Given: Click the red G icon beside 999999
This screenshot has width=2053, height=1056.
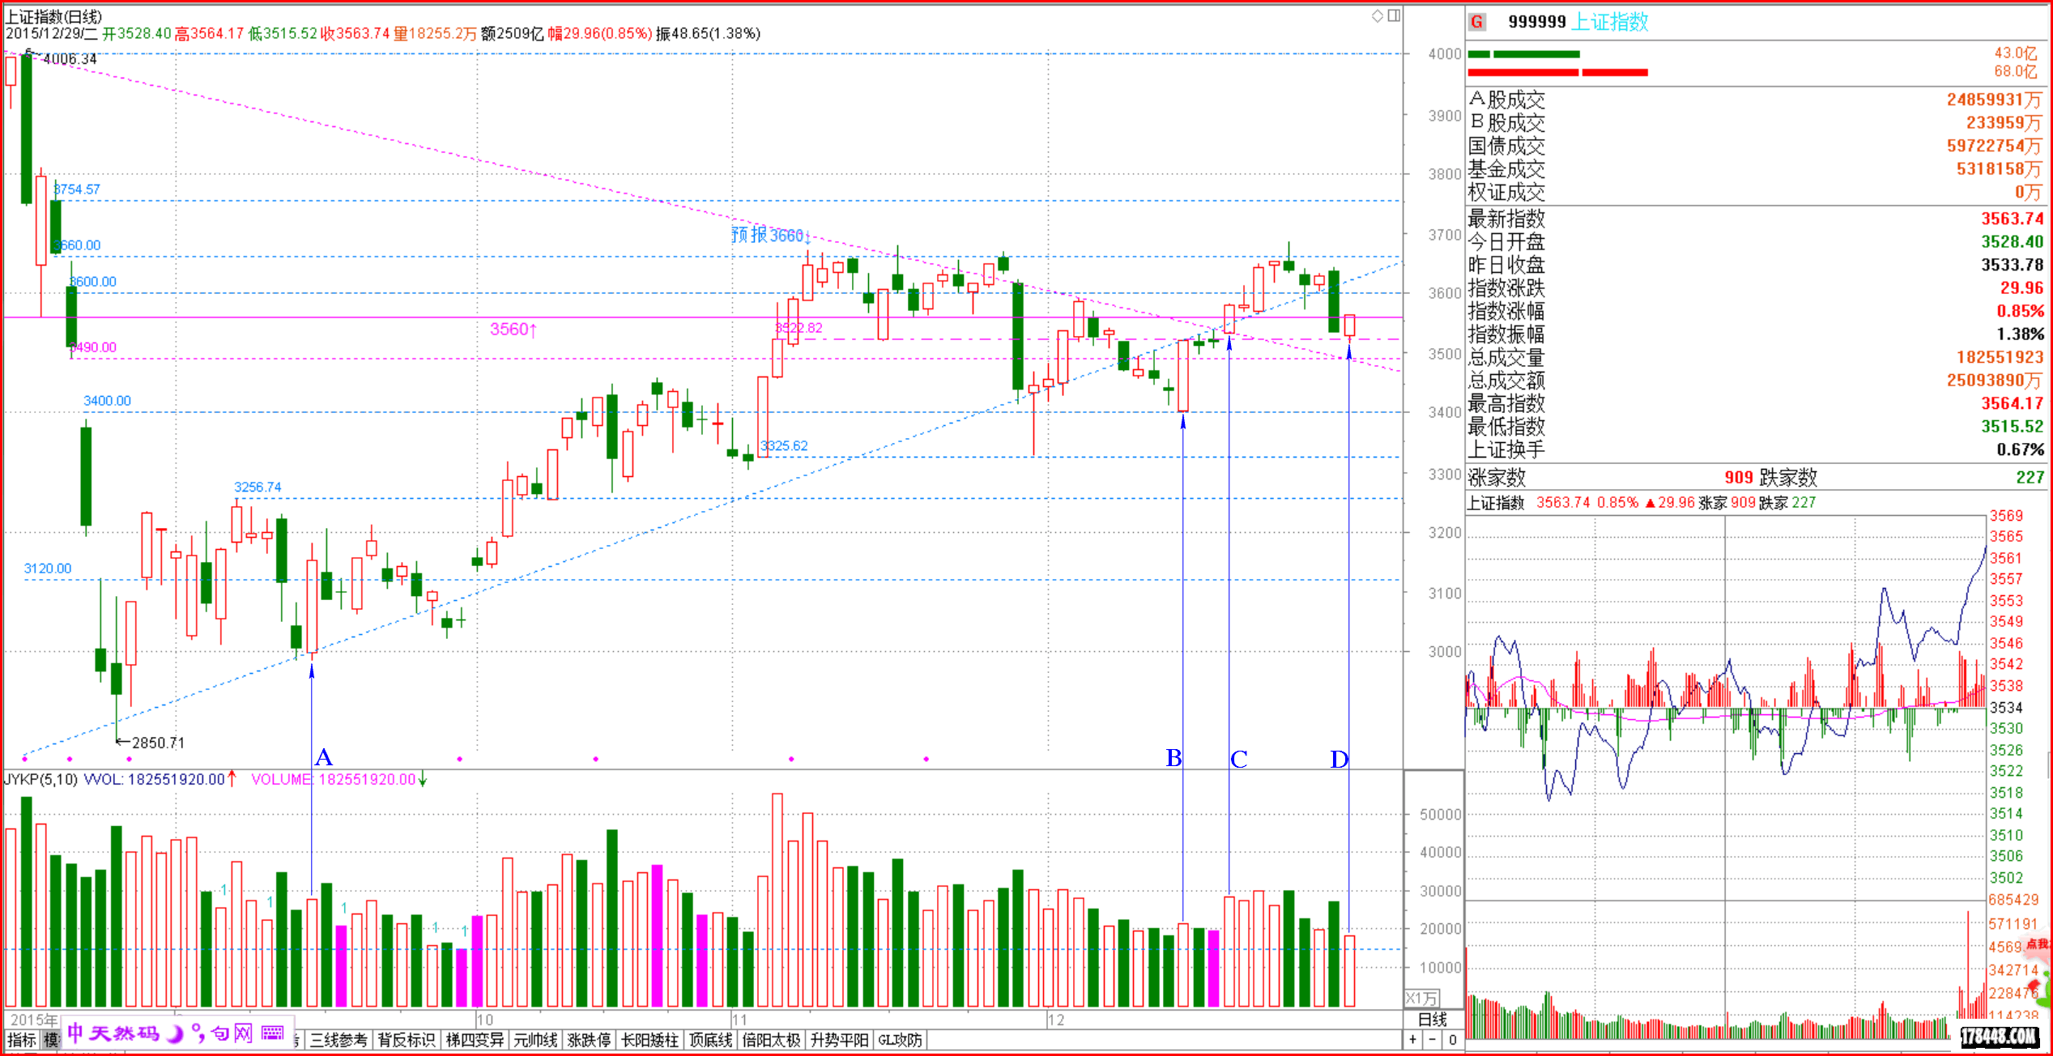Looking at the screenshot, I should pyautogui.click(x=1477, y=22).
